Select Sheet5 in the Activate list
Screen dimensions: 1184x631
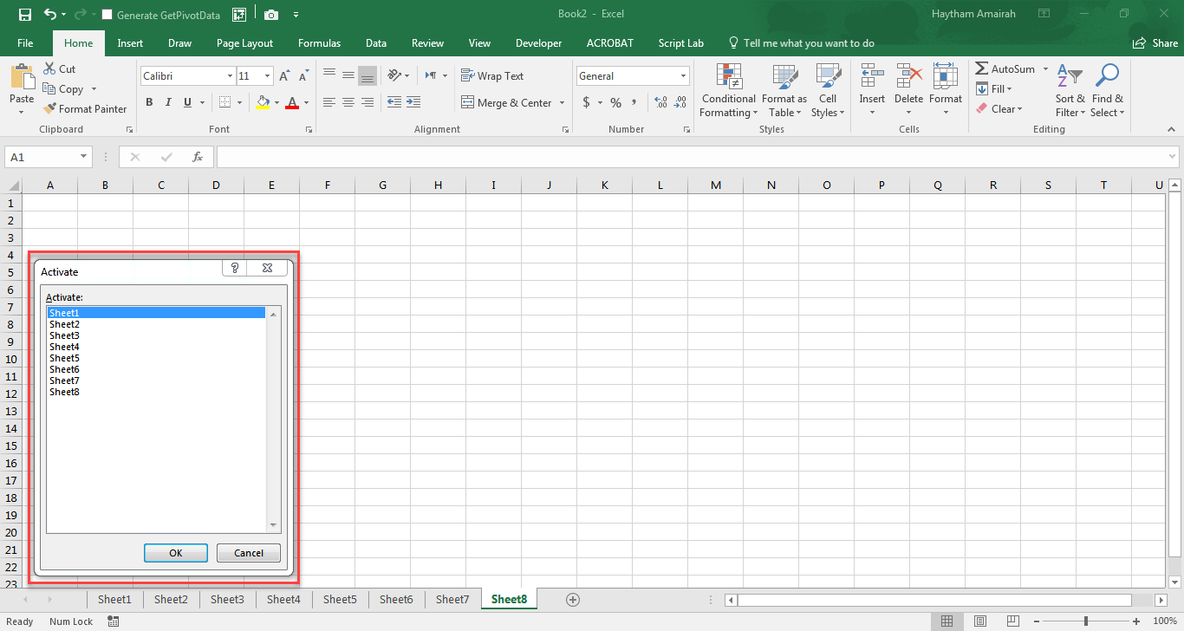(x=64, y=357)
